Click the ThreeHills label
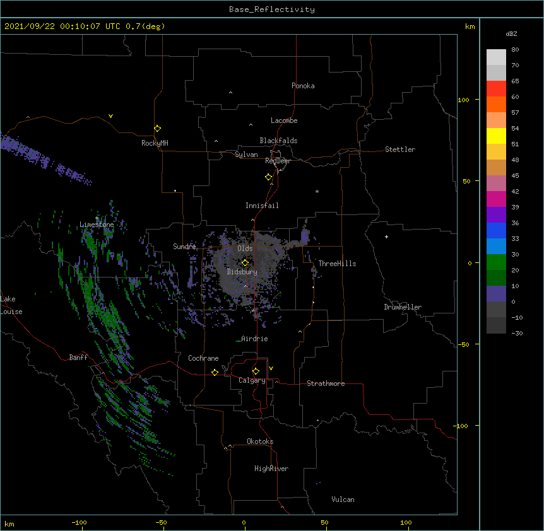544x531 pixels. [x=337, y=264]
